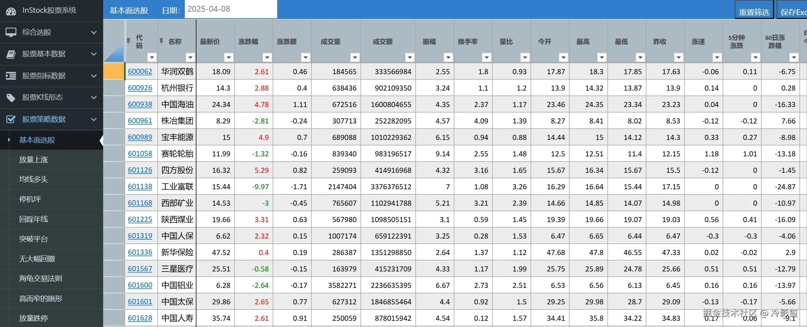Open stock code link 601319
The height and width of the screenshot is (327, 807).
tap(140, 236)
